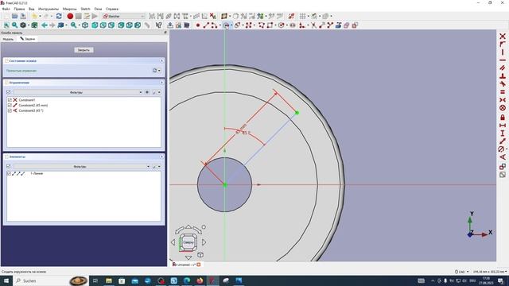Viewport: 509px width, 286px height.
Task: Toggle the Constraint1 checkbox
Action: tap(10, 100)
